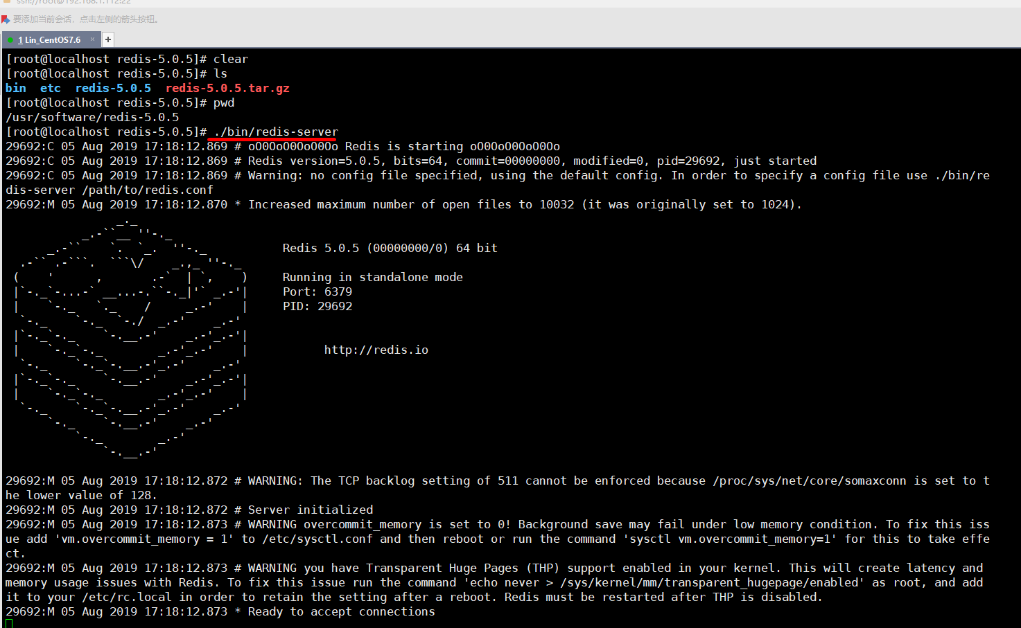Click the pwd output path /usr/software/redis-5.0.5
1021x628 pixels.
click(x=92, y=117)
